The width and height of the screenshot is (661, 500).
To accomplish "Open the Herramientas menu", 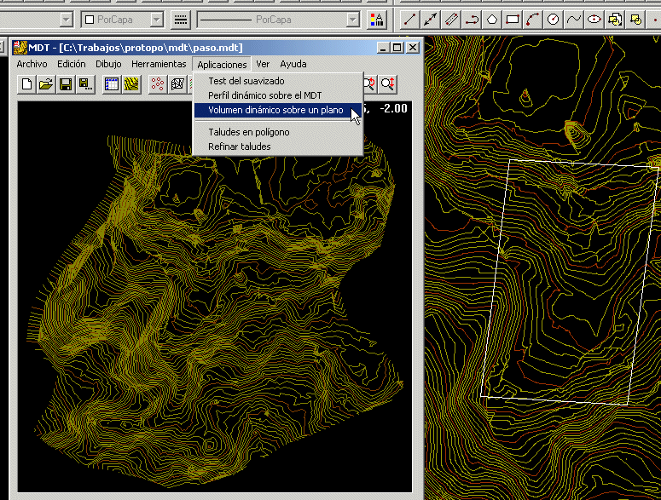I will tap(159, 64).
